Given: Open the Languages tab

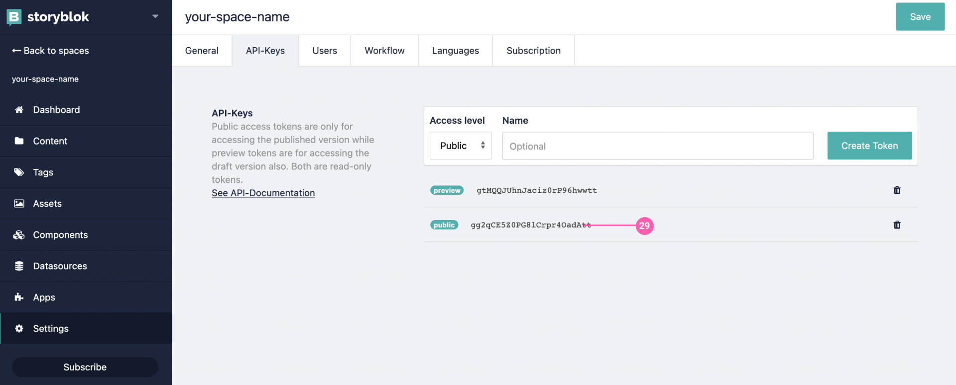Looking at the screenshot, I should coord(456,51).
